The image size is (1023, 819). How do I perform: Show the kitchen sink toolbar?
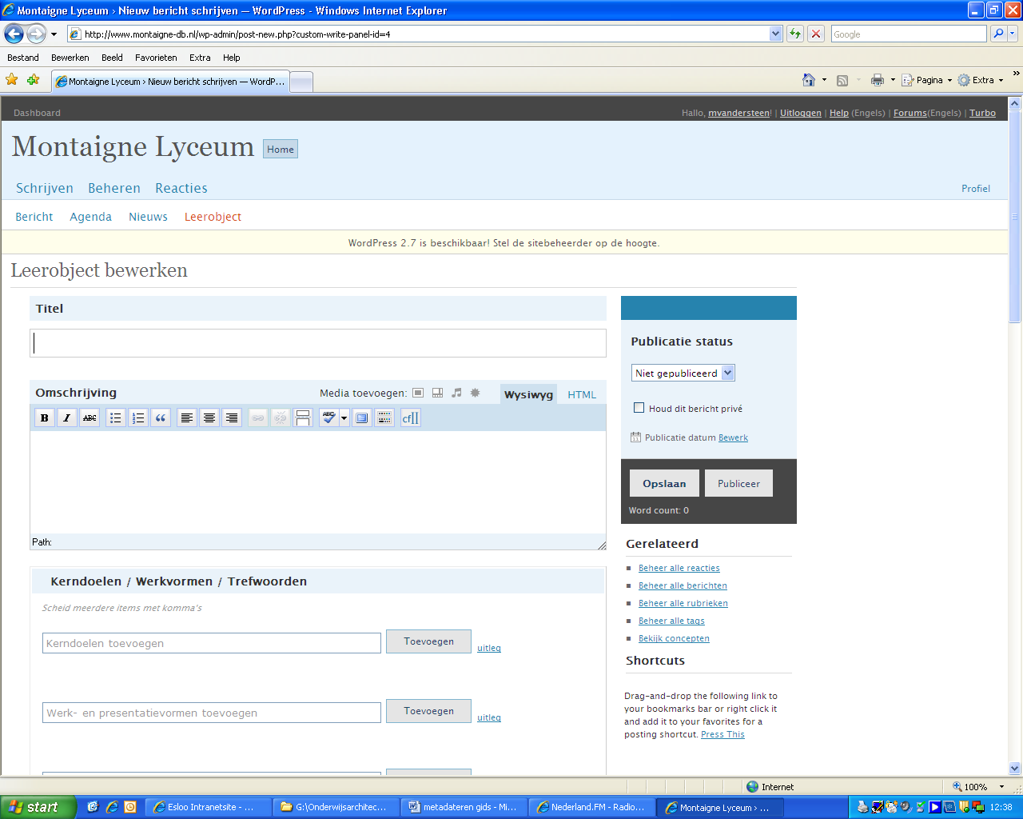(384, 417)
